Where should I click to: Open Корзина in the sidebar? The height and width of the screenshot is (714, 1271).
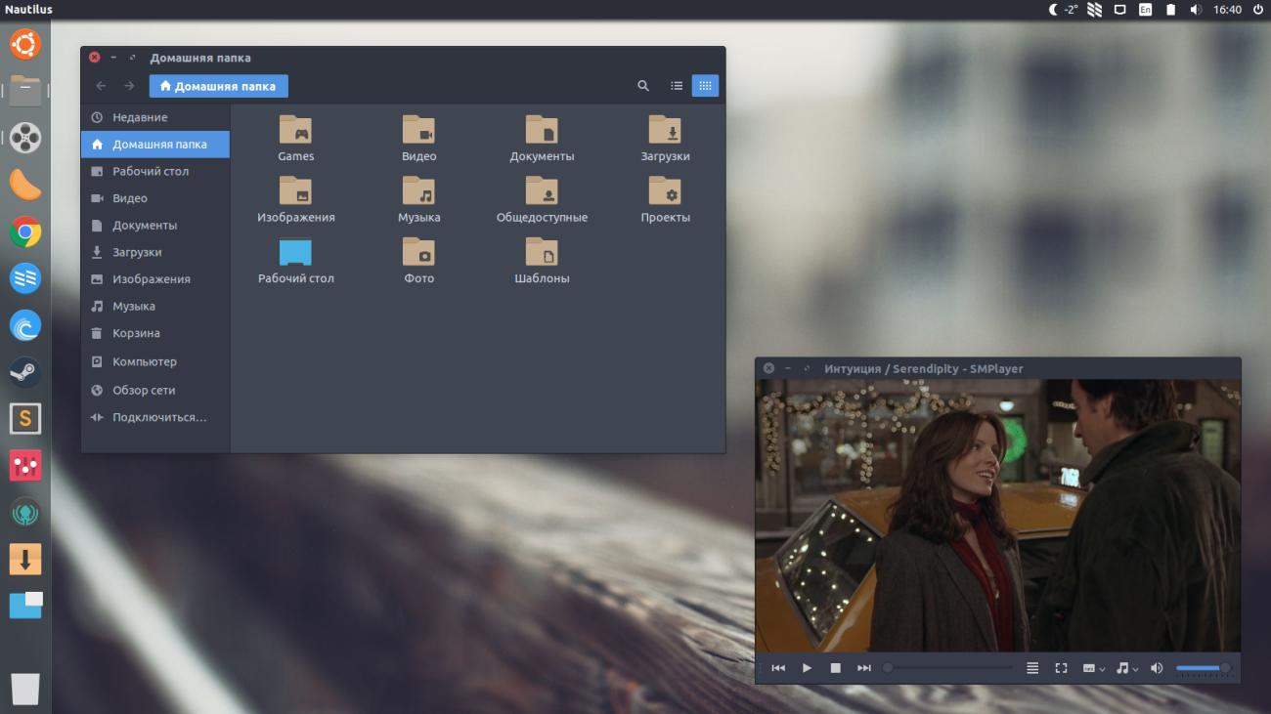pyautogui.click(x=155, y=333)
